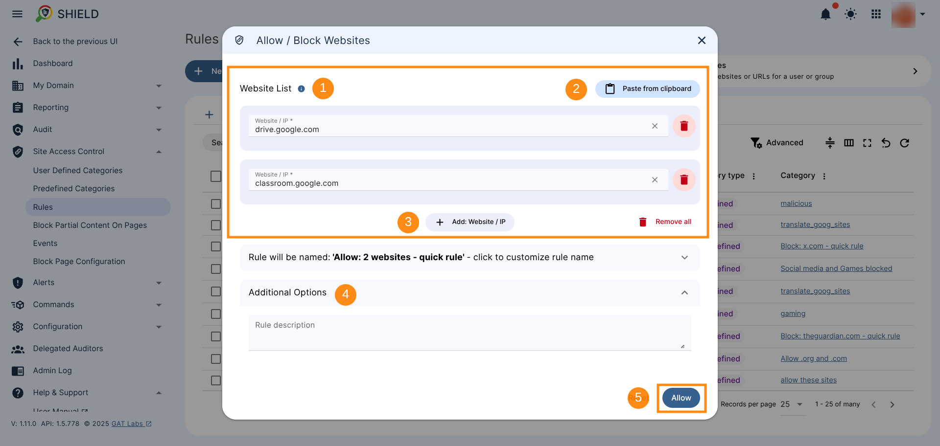
Task: Toggle the light/dark theme icon
Action: (x=851, y=14)
